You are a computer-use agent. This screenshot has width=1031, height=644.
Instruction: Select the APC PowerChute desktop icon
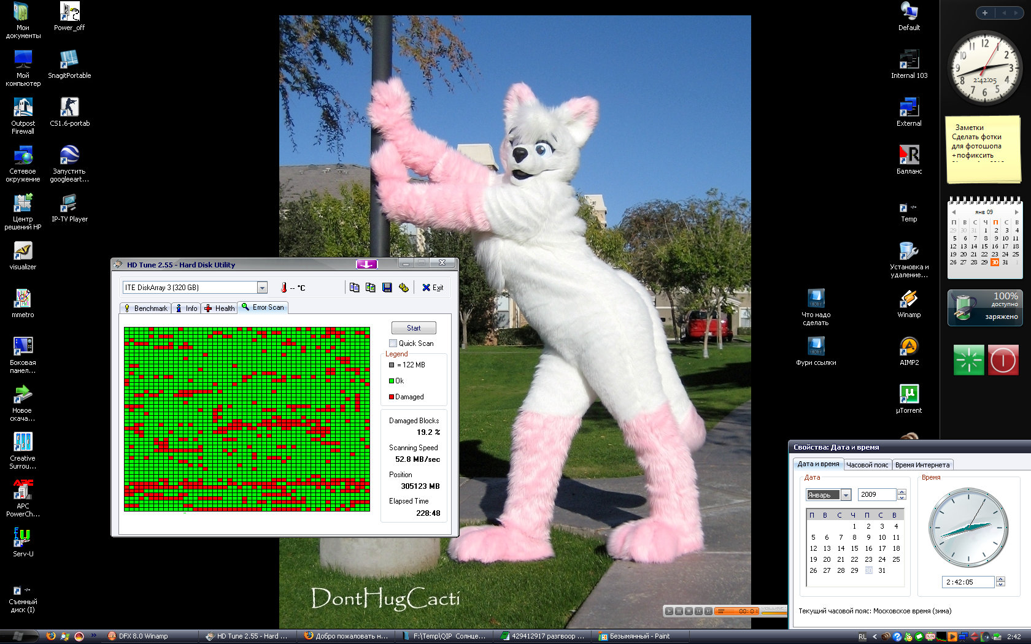pos(23,499)
